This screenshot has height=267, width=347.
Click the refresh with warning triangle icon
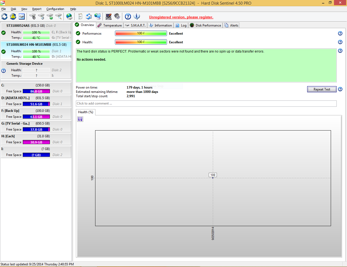click(13, 17)
